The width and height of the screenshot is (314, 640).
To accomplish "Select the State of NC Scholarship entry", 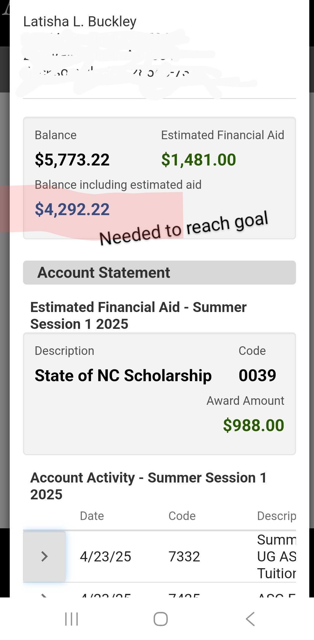I will (x=123, y=376).
